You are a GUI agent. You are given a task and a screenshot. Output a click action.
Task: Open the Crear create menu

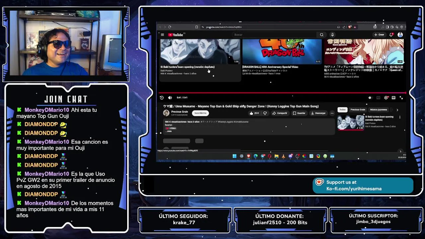379,35
